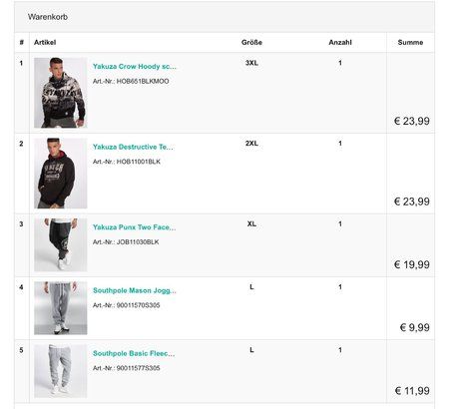Click the 3XL size in the first row
The height and width of the screenshot is (409, 449).
coord(251,63)
